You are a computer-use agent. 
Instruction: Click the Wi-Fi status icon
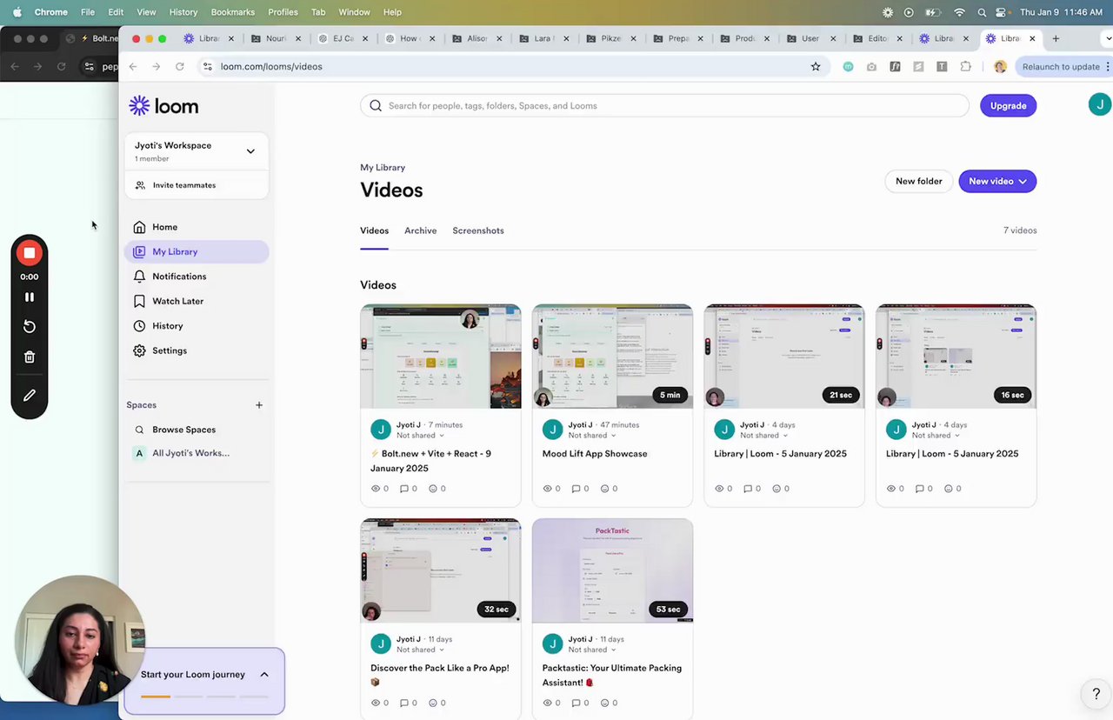(x=959, y=12)
